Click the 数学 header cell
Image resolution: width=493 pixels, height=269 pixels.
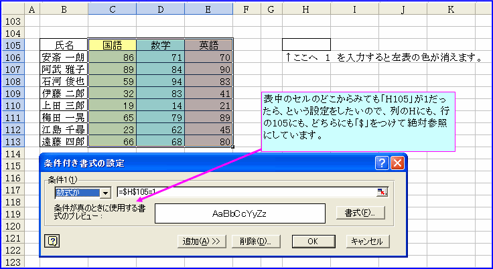pyautogui.click(x=161, y=45)
